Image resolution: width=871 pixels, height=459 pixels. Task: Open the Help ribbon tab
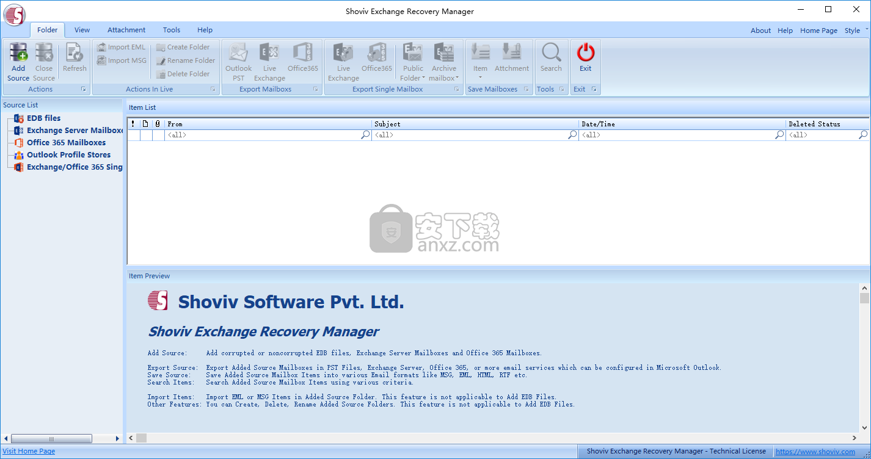click(205, 30)
